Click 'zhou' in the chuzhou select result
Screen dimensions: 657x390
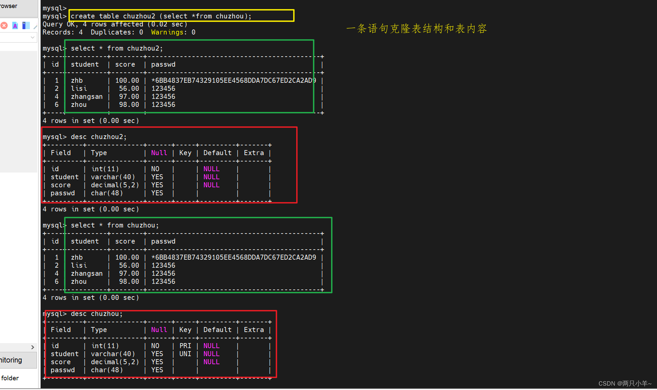click(79, 281)
